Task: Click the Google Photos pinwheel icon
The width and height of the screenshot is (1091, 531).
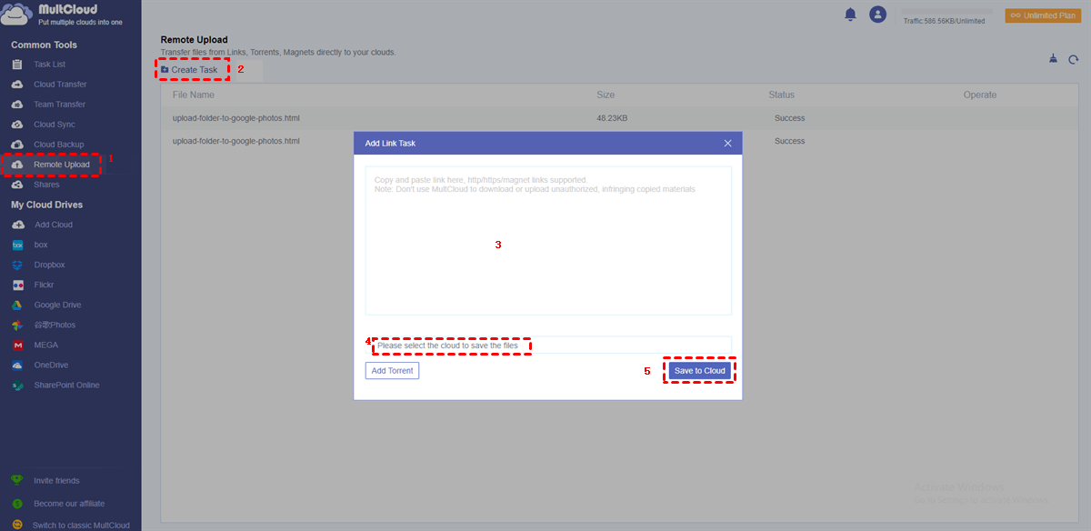Action: tap(17, 325)
